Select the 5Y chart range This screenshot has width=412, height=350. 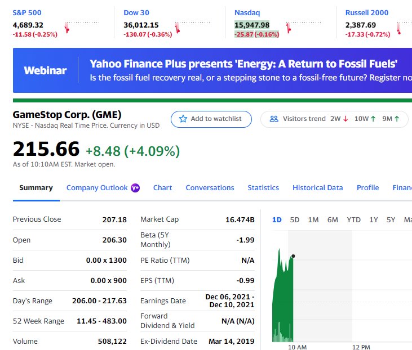pos(391,220)
